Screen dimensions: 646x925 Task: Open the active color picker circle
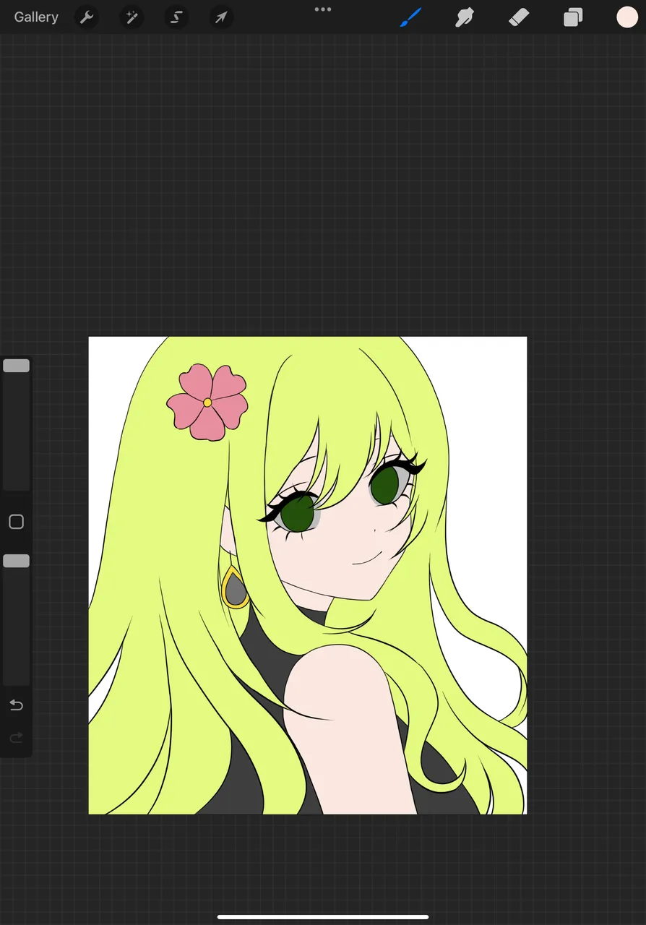pyautogui.click(x=627, y=17)
